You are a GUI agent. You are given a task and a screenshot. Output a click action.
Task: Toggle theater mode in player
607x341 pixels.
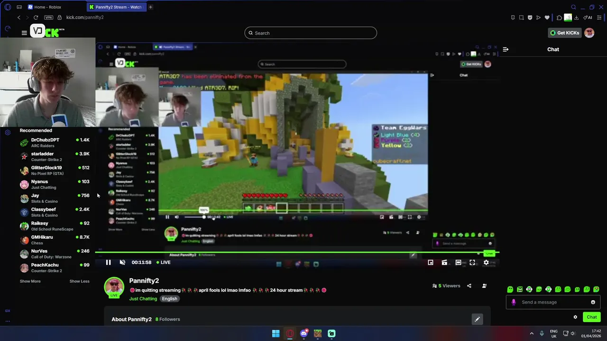pos(458,262)
